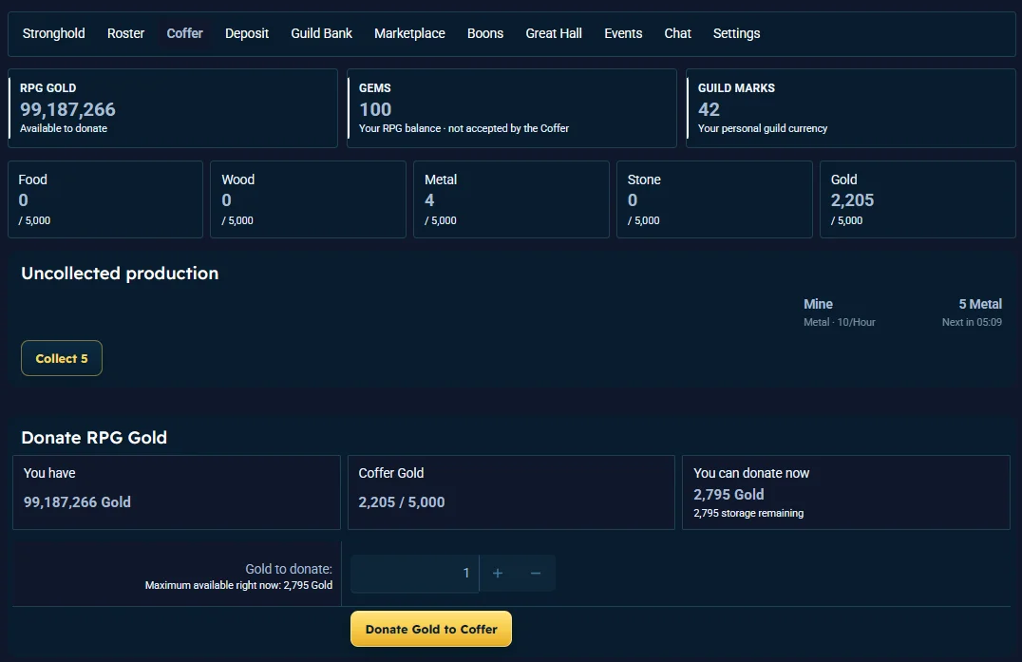Open the Guild Bank tab

pos(321,33)
